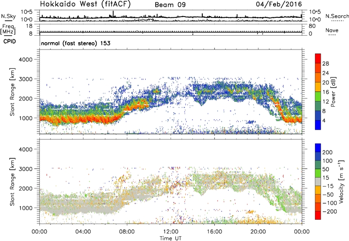Click the 'Beam 09' label
The height and width of the screenshot is (241, 349).
click(170, 5)
